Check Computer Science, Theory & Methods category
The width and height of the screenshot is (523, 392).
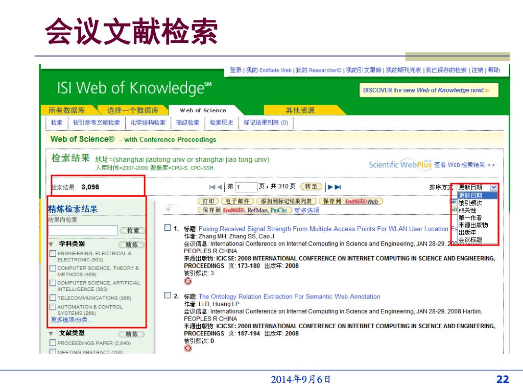coord(53,268)
